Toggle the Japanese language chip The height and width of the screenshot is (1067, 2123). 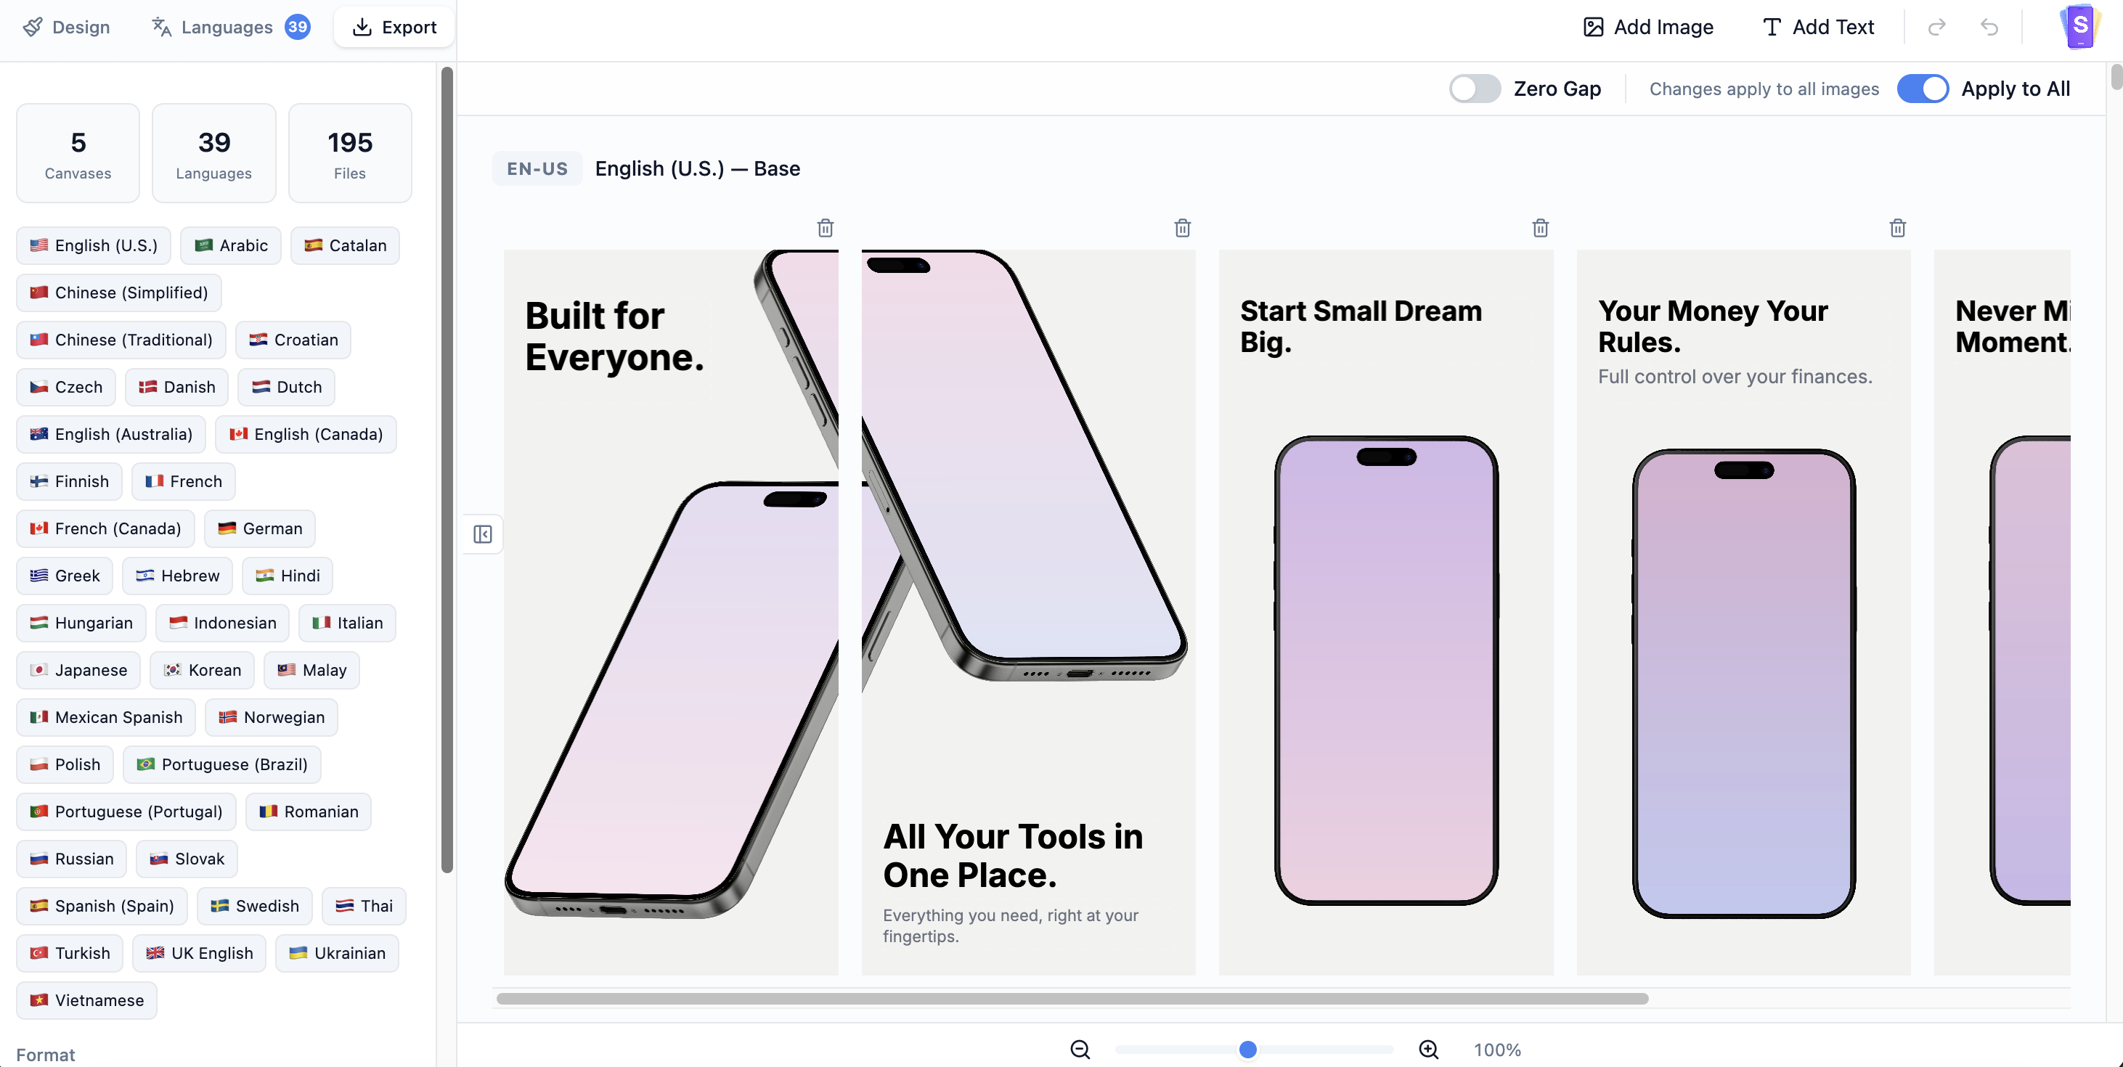click(x=78, y=670)
